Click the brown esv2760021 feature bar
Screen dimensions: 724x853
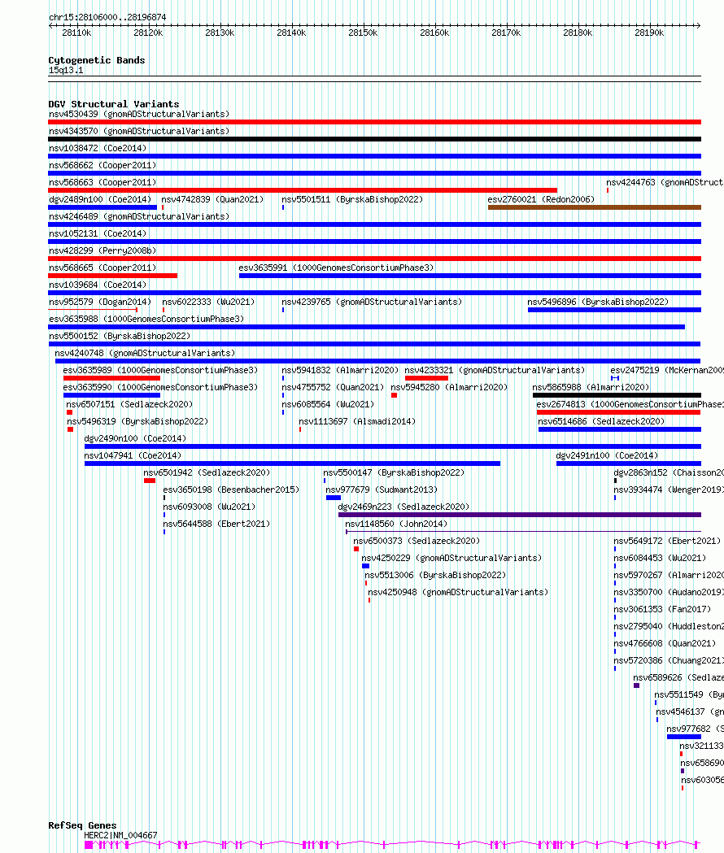point(595,207)
